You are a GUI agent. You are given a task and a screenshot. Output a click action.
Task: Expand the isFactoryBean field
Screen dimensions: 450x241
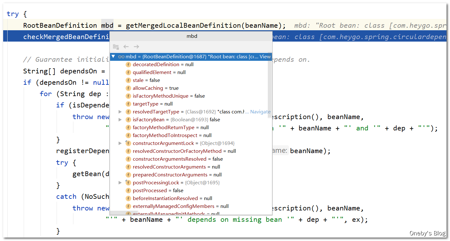(120, 120)
